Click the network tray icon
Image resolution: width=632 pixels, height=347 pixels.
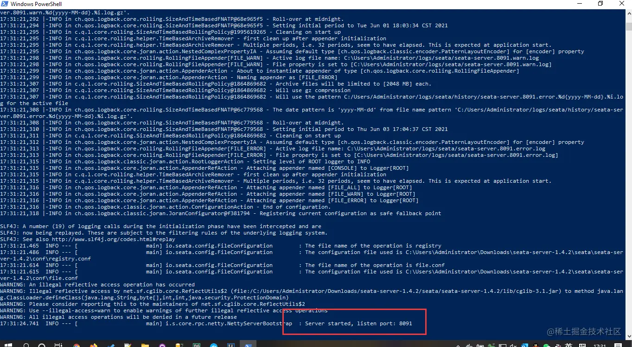tap(502, 345)
